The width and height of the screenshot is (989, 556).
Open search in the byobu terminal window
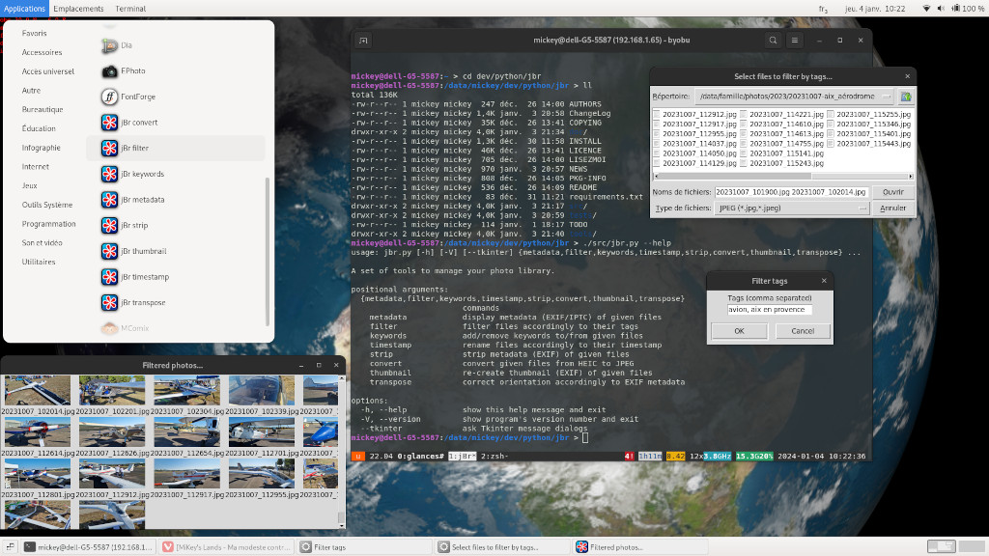coord(773,41)
